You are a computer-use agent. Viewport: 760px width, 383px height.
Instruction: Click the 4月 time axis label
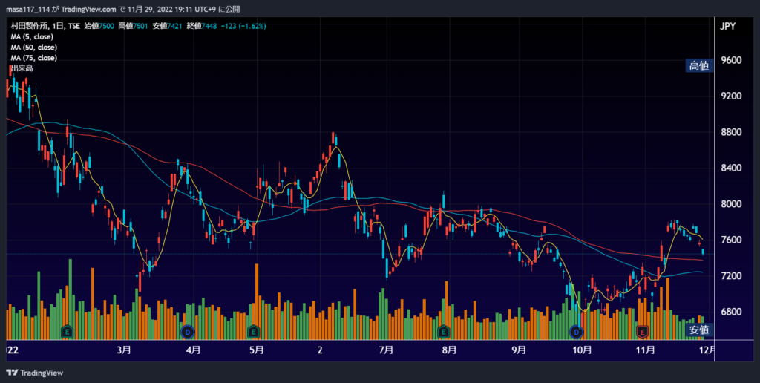[x=194, y=350]
